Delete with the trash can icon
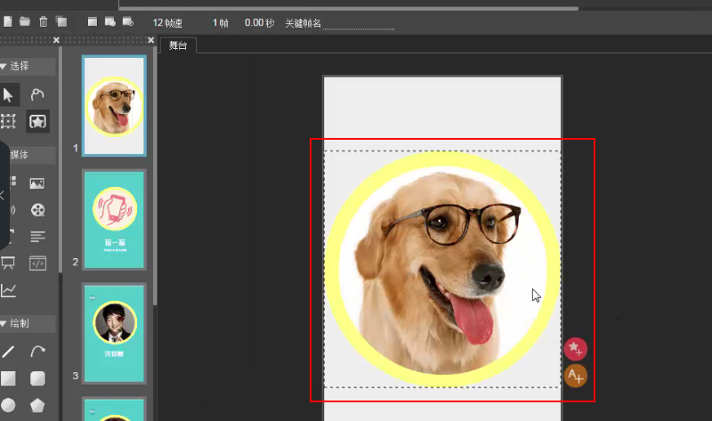This screenshot has width=712, height=421. click(43, 21)
